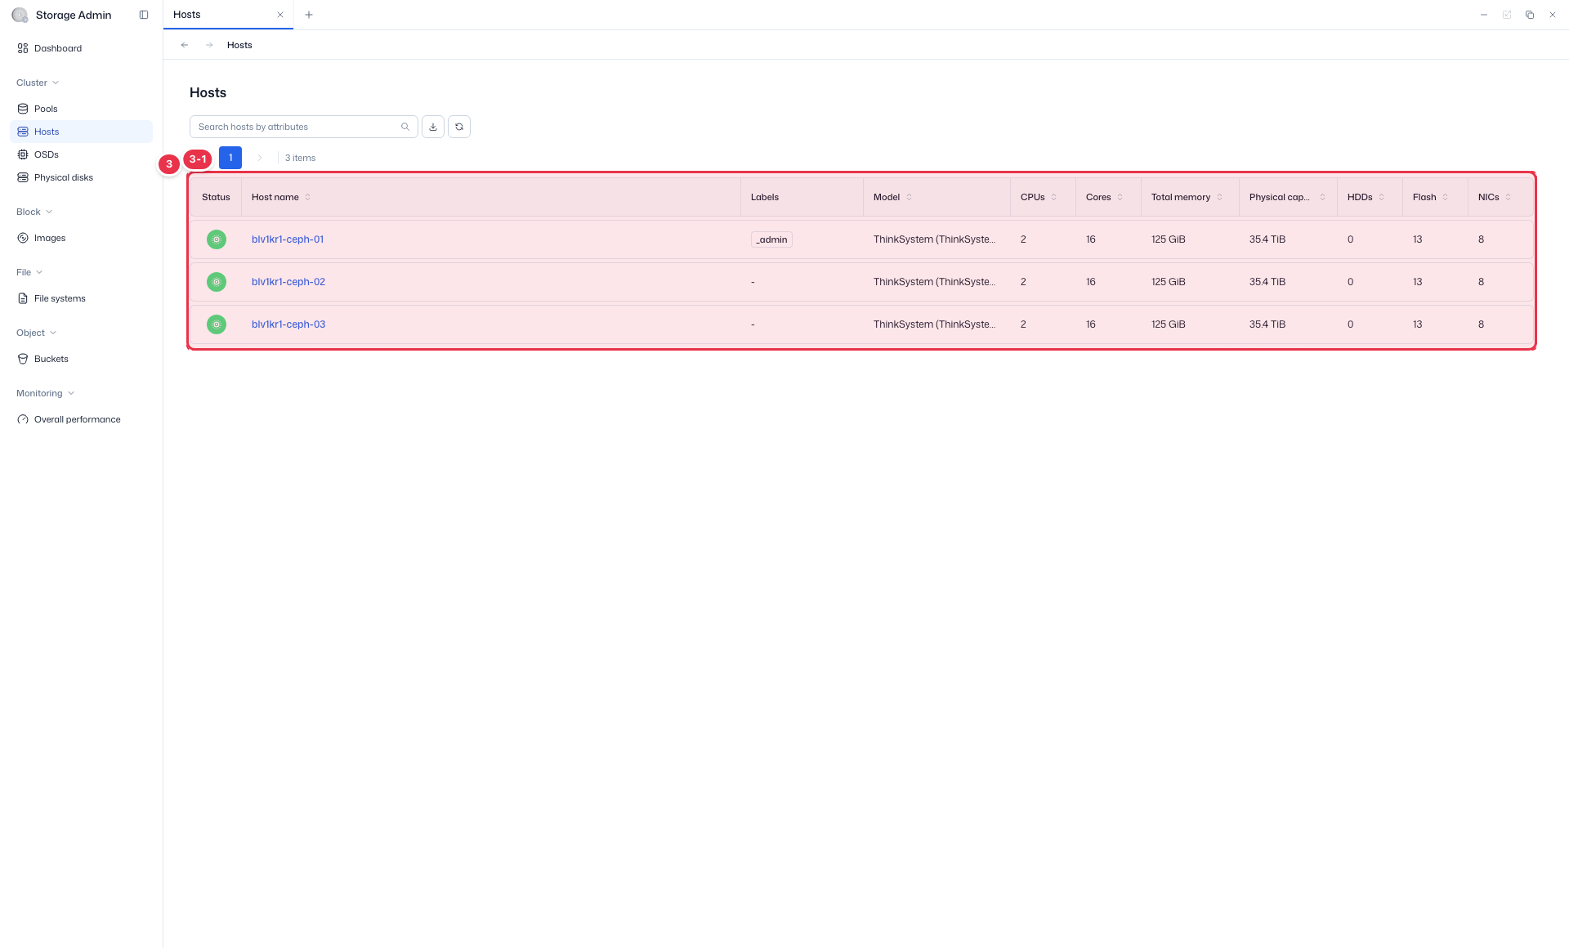Open Physical disks in the sidebar
This screenshot has width=1569, height=948.
tap(81, 177)
